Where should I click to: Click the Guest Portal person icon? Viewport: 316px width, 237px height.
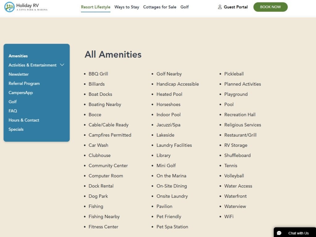point(220,7)
